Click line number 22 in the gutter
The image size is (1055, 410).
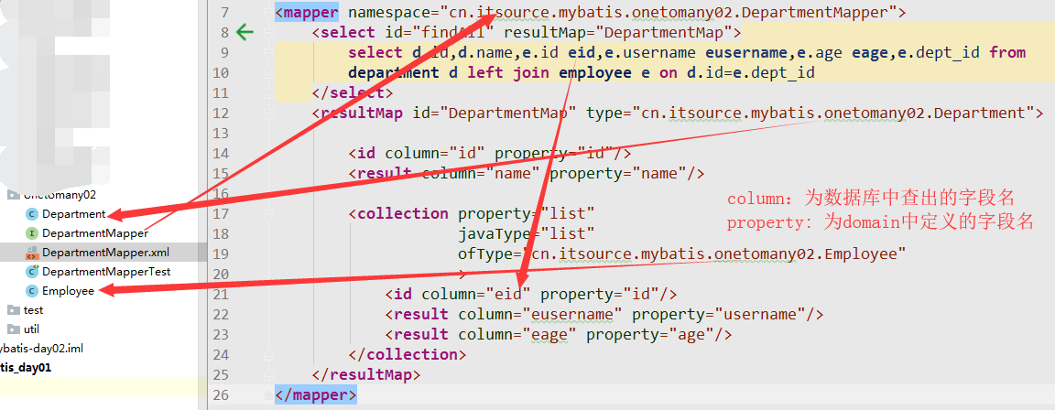pyautogui.click(x=220, y=315)
